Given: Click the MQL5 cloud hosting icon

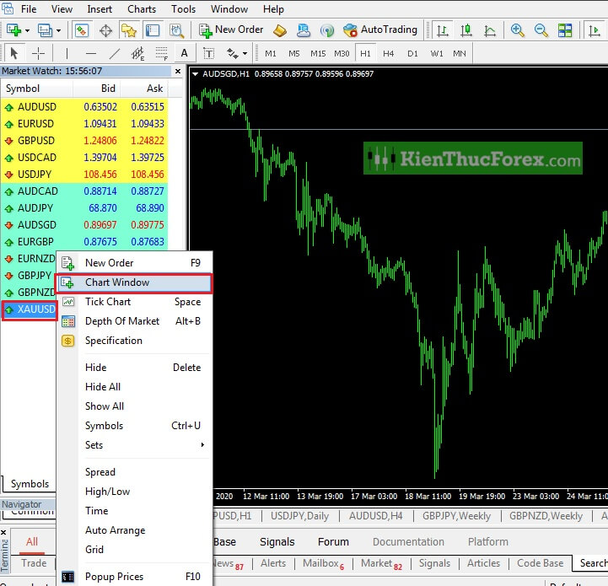Looking at the screenshot, I should coord(304,30).
